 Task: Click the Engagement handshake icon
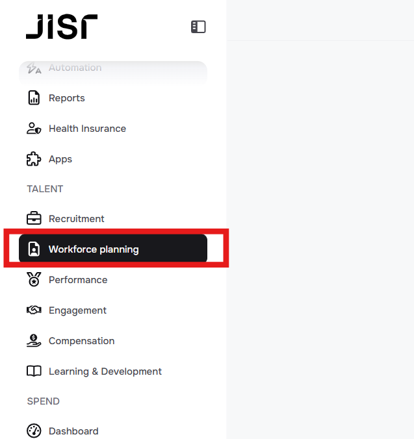click(34, 310)
